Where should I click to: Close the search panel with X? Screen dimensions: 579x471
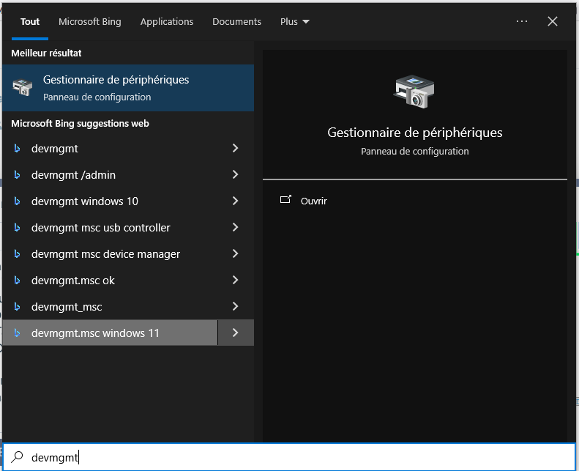(x=553, y=22)
